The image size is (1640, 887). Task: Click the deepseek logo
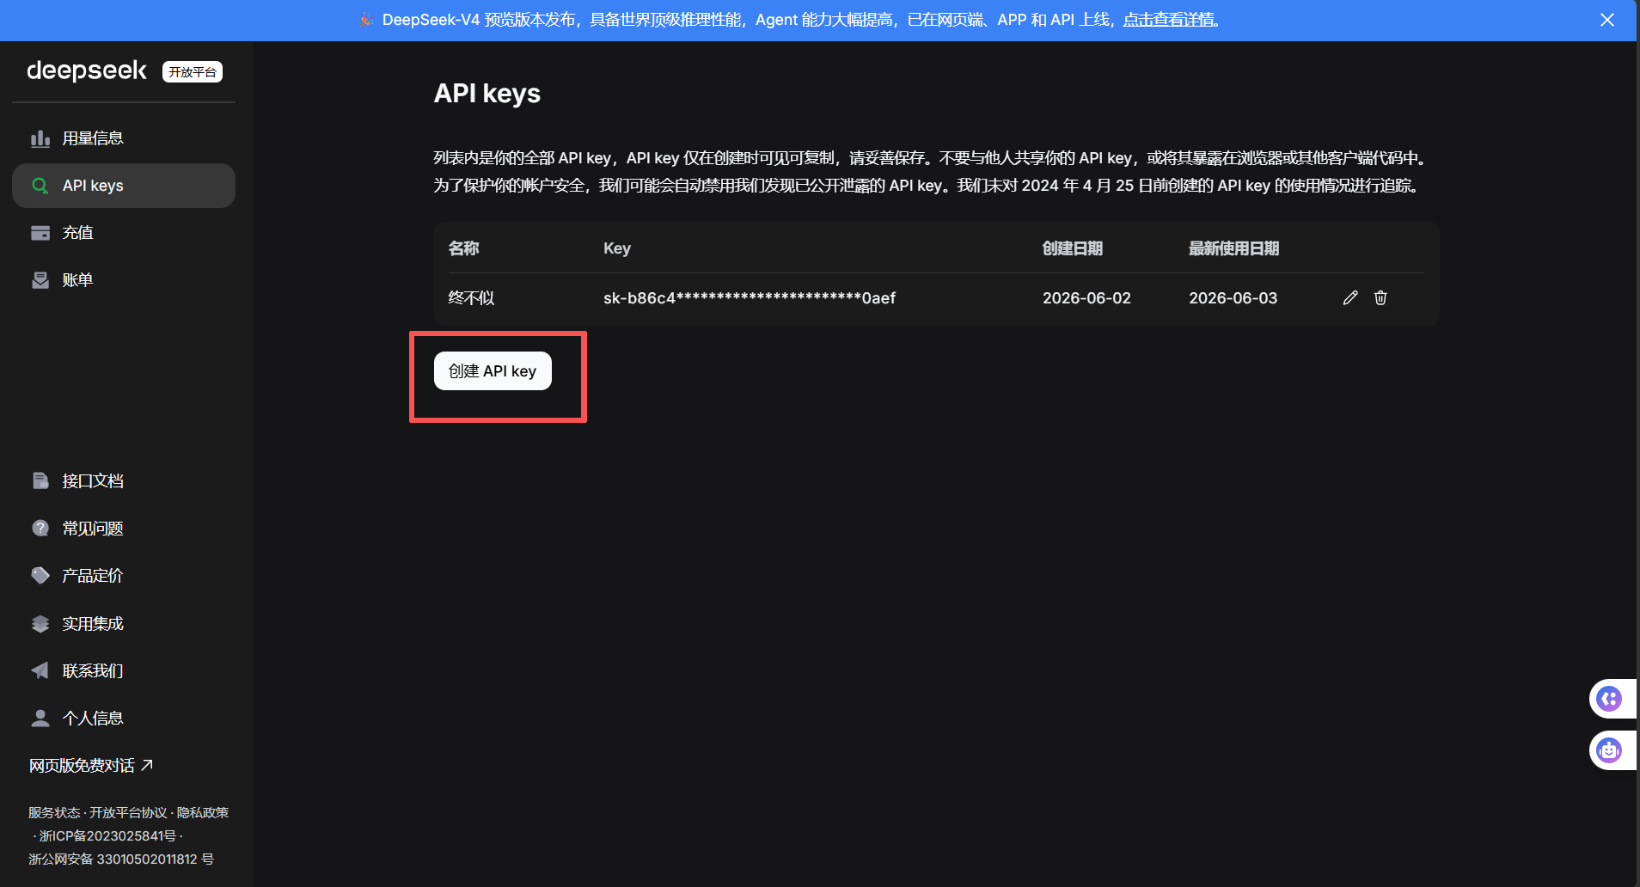pos(87,70)
